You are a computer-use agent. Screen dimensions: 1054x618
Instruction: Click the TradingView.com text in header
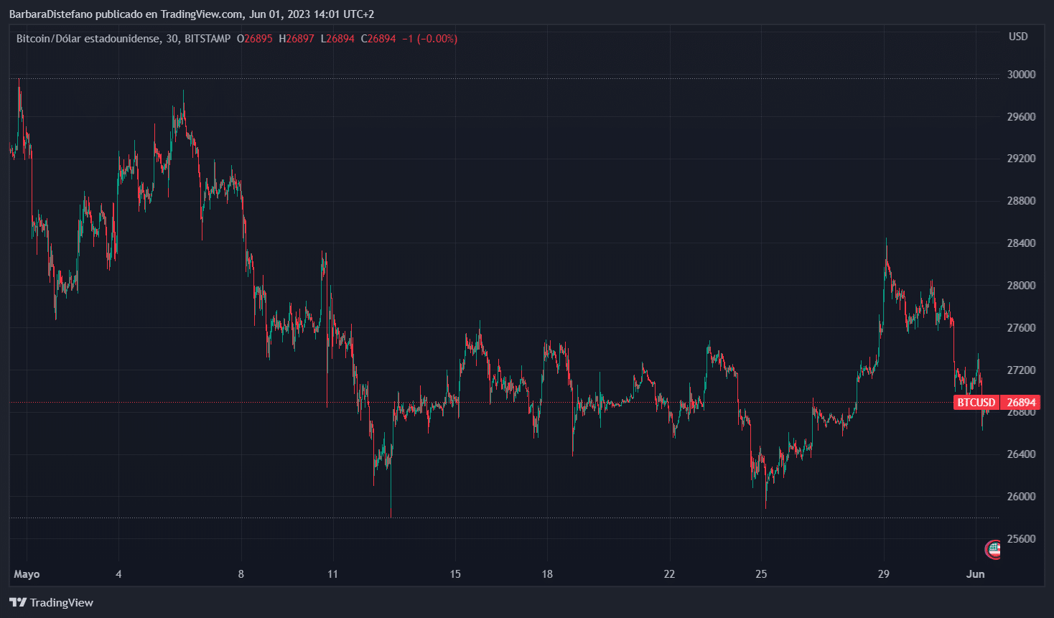(x=202, y=14)
